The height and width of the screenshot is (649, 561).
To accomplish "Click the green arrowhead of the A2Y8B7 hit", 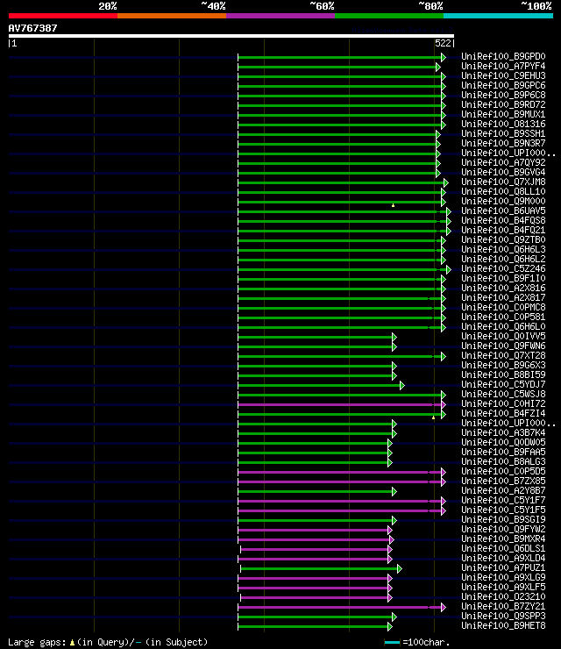I will (x=394, y=491).
